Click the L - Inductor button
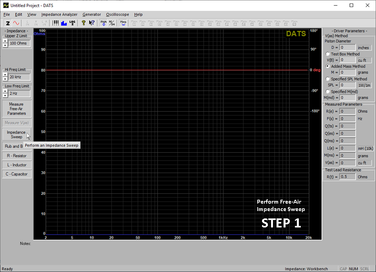The height and width of the screenshot is (272, 376). tap(16, 165)
